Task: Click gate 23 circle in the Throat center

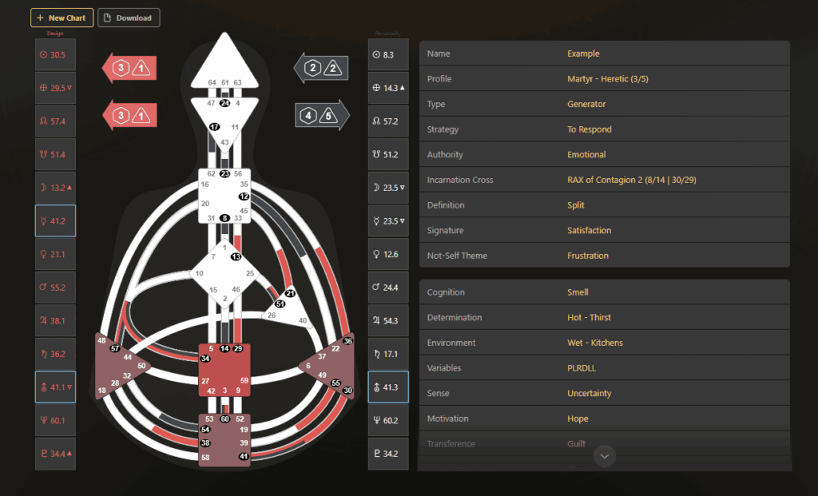Action: [224, 173]
